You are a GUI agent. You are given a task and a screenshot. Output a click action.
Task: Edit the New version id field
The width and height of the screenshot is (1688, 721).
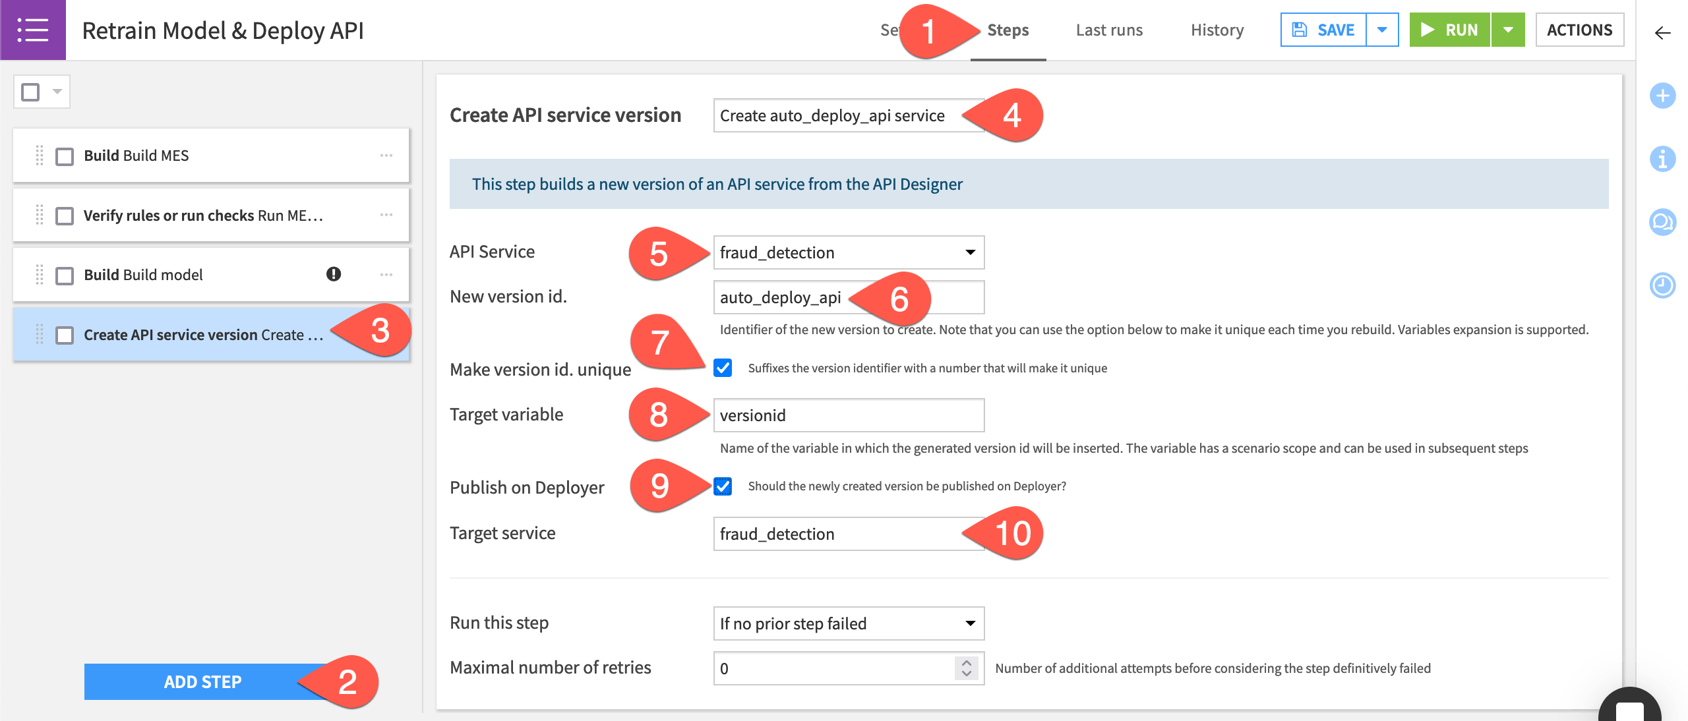[849, 296]
